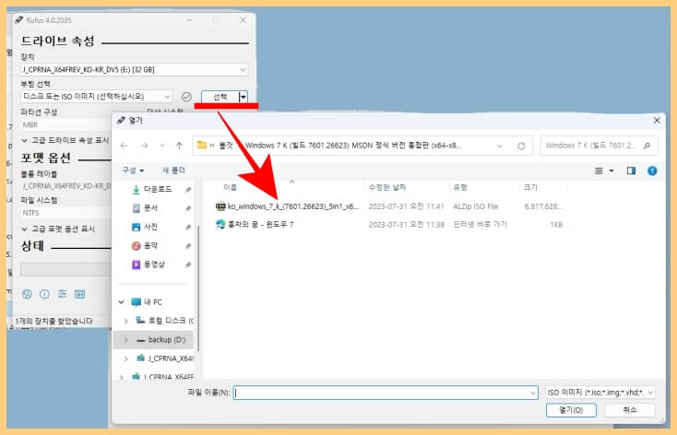This screenshot has height=435, width=677.
Task: Navigate up one folder level
Action: pos(179,146)
